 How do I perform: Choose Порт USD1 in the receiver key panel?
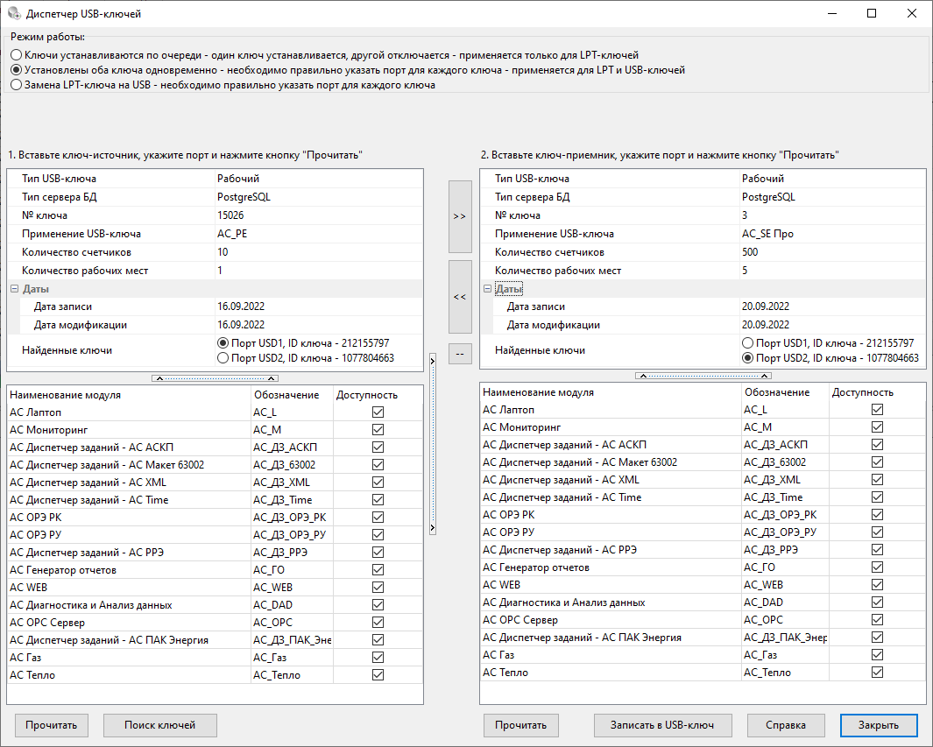[x=747, y=343]
